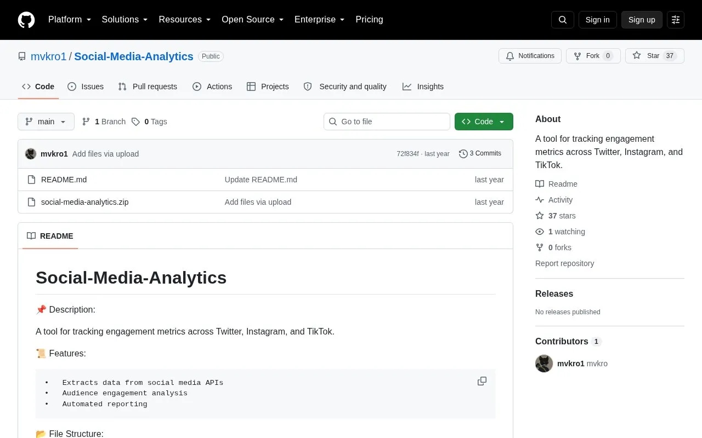
Task: Open the Activity link in About
Action: [554, 200]
